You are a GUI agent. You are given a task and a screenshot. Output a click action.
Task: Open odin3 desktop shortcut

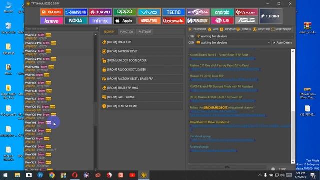(x=308, y=28)
